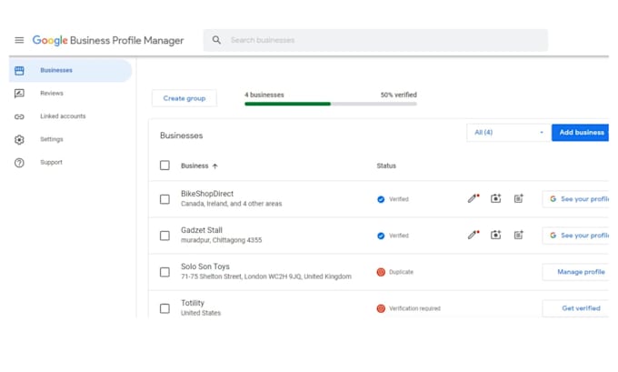Click Totility verification required status icon
This screenshot has width=618, height=372.
pos(381,308)
